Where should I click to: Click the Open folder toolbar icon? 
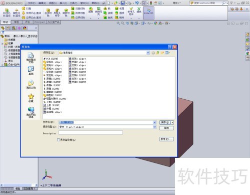tap(115, 3)
